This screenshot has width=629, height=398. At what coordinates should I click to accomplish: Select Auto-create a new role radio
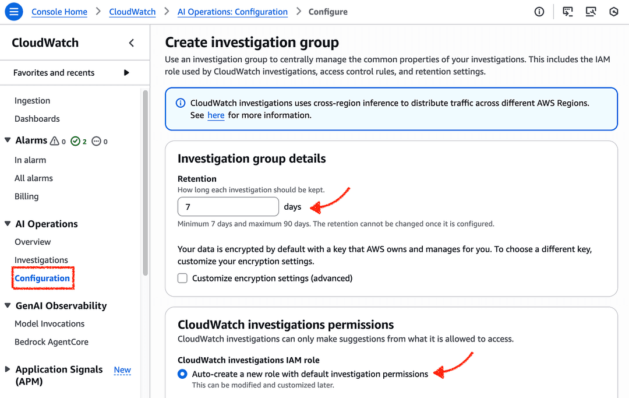click(x=182, y=374)
